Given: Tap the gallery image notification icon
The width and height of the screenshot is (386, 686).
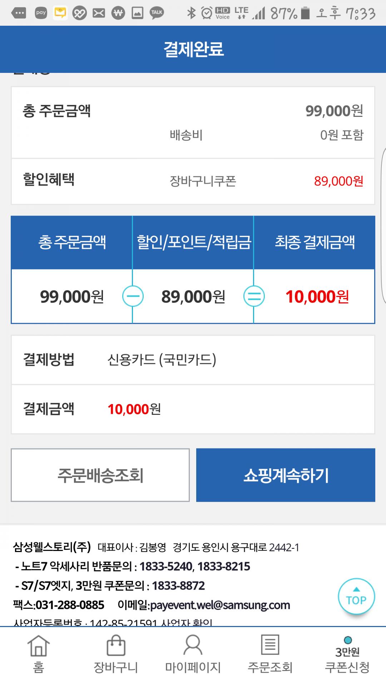Looking at the screenshot, I should click(137, 13).
